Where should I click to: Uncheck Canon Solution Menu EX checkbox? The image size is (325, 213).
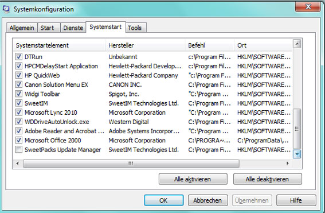(x=19, y=84)
